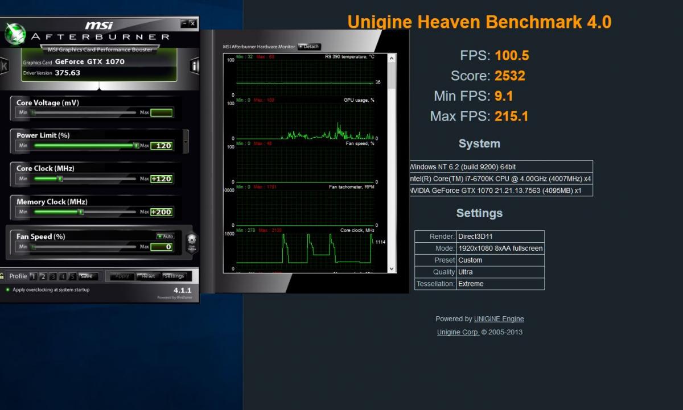
Task: Click the Ultra quality cell
Action: coord(500,272)
